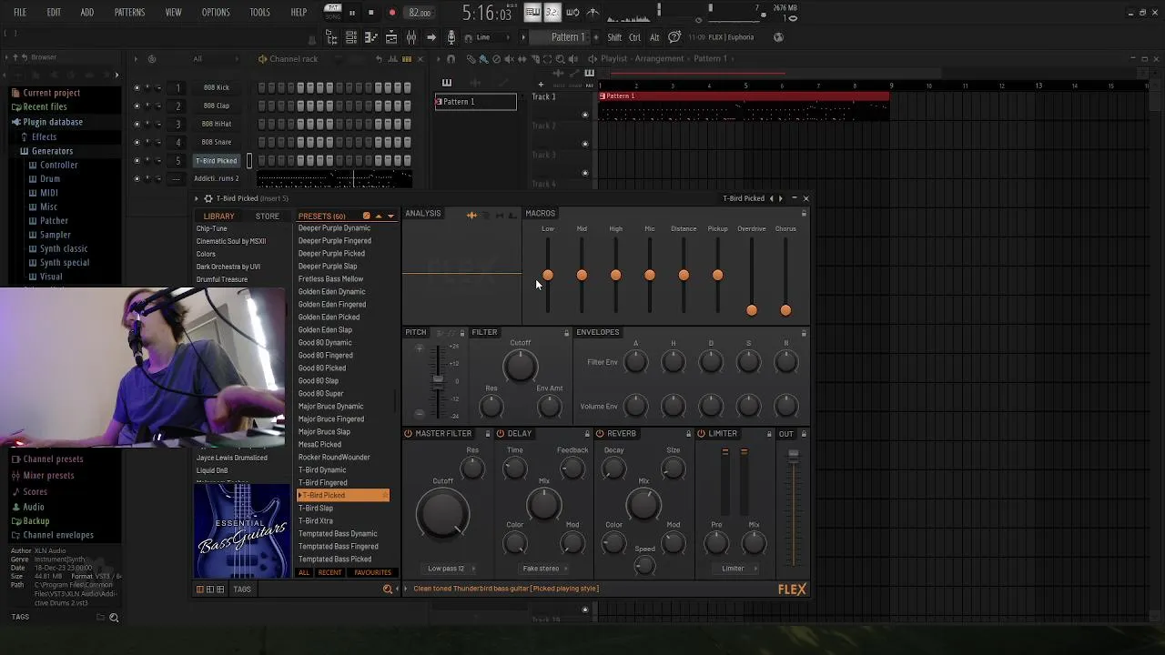The height and width of the screenshot is (655, 1165).
Task: Click the record button in transport bar
Action: [x=391, y=13]
